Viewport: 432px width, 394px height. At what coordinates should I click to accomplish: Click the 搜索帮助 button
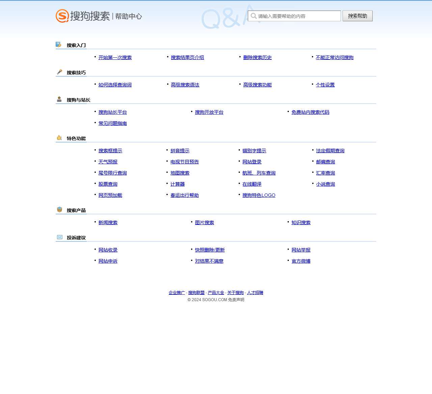pyautogui.click(x=358, y=16)
